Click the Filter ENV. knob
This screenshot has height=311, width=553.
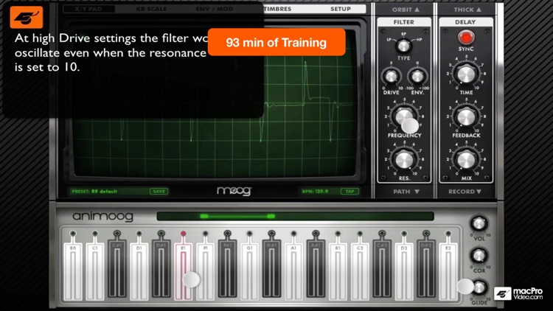(417, 76)
